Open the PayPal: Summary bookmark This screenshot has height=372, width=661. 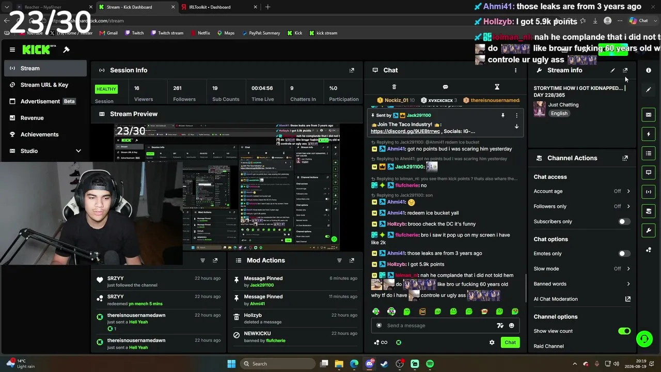260,33
